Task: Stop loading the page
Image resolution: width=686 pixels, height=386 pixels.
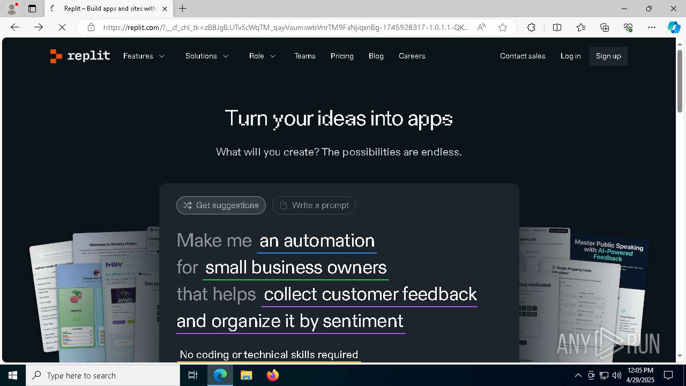Action: 62,27
